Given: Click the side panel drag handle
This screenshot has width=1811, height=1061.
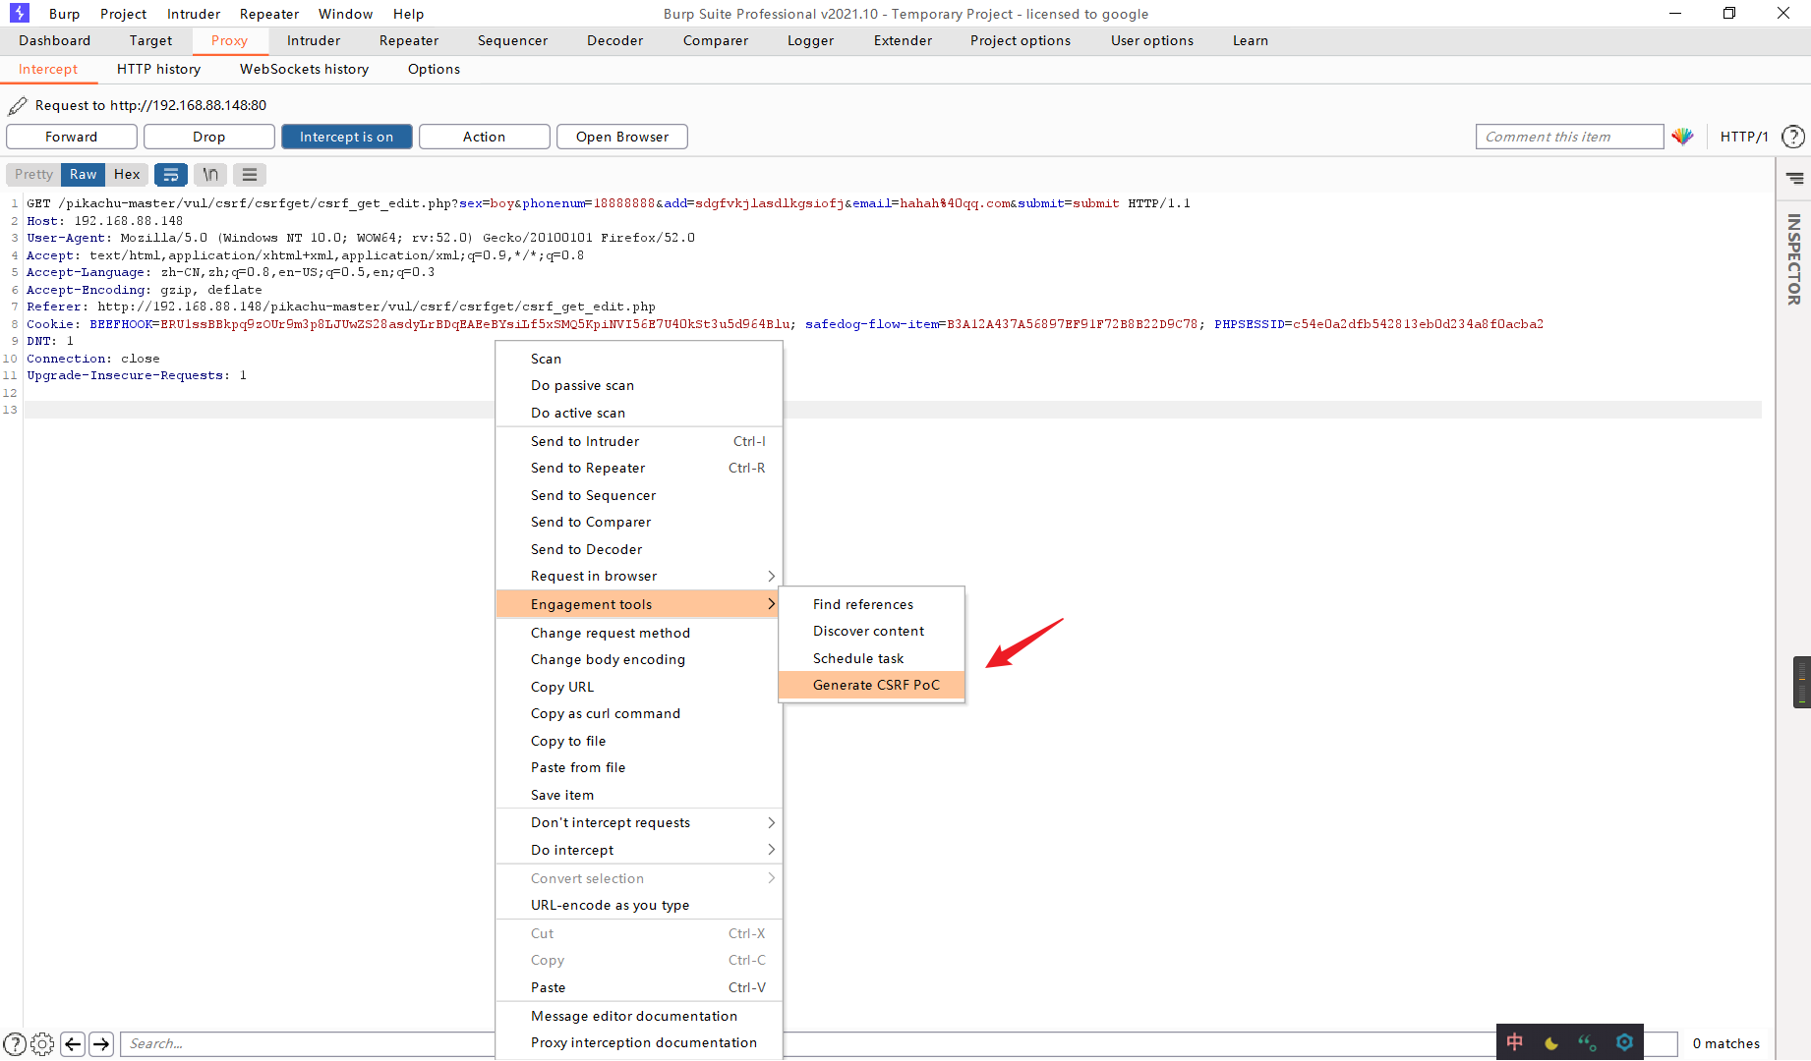Looking at the screenshot, I should point(1801,682).
